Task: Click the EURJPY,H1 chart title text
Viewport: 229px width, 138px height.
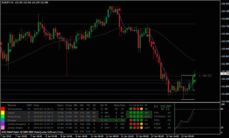Action: (x=7, y=3)
